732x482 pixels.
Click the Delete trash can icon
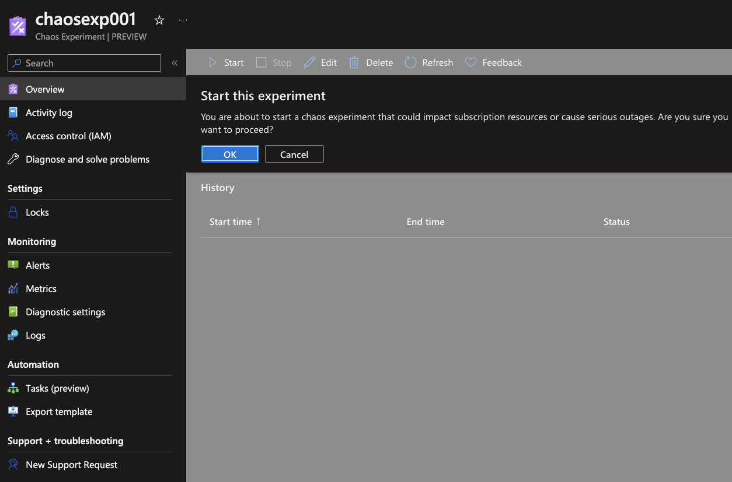(354, 62)
